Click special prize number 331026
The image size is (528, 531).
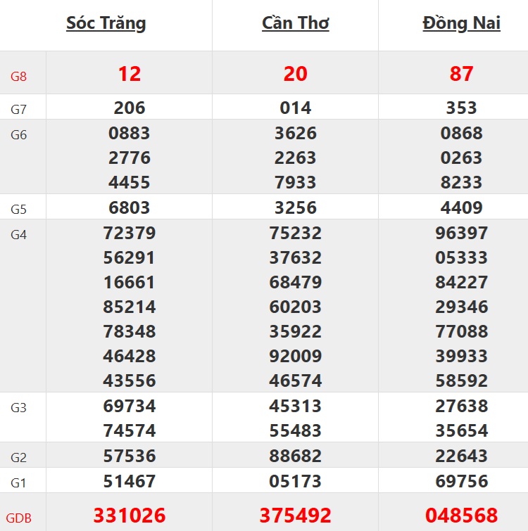pyautogui.click(x=130, y=516)
